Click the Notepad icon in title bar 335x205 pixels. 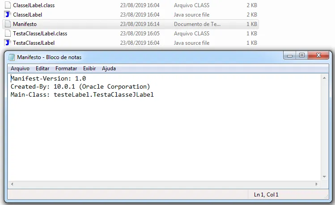(11, 57)
